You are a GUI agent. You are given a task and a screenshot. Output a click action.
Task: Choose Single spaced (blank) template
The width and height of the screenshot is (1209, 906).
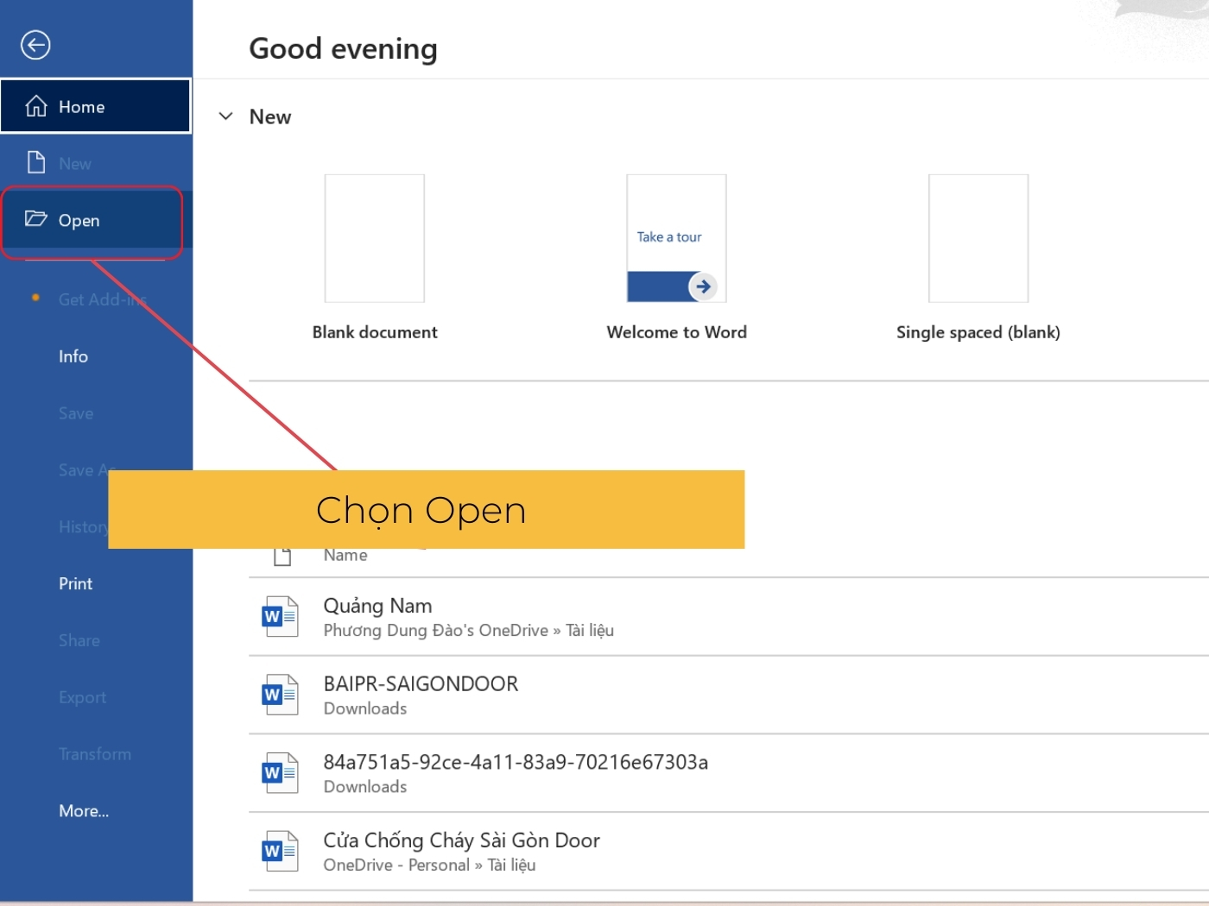pos(978,238)
